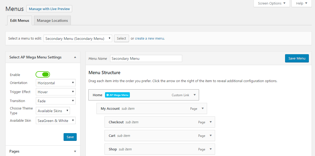315x156 pixels.
Task: Toggle the Enable mega menu switch
Action: [43, 75]
